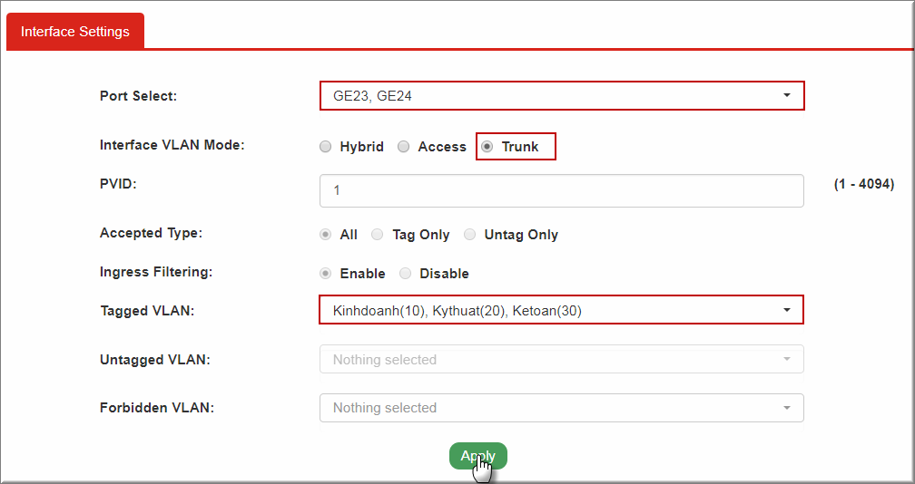The width and height of the screenshot is (915, 484).
Task: Click the caret arrow in Tagged VLAN field
Action: click(x=786, y=311)
